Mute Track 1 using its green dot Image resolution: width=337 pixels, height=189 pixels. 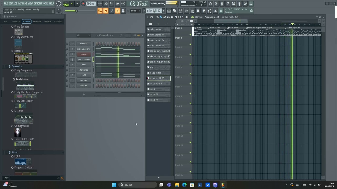click(x=190, y=34)
